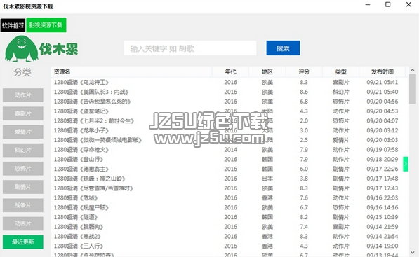Click the green side arrow handle

(406, 164)
